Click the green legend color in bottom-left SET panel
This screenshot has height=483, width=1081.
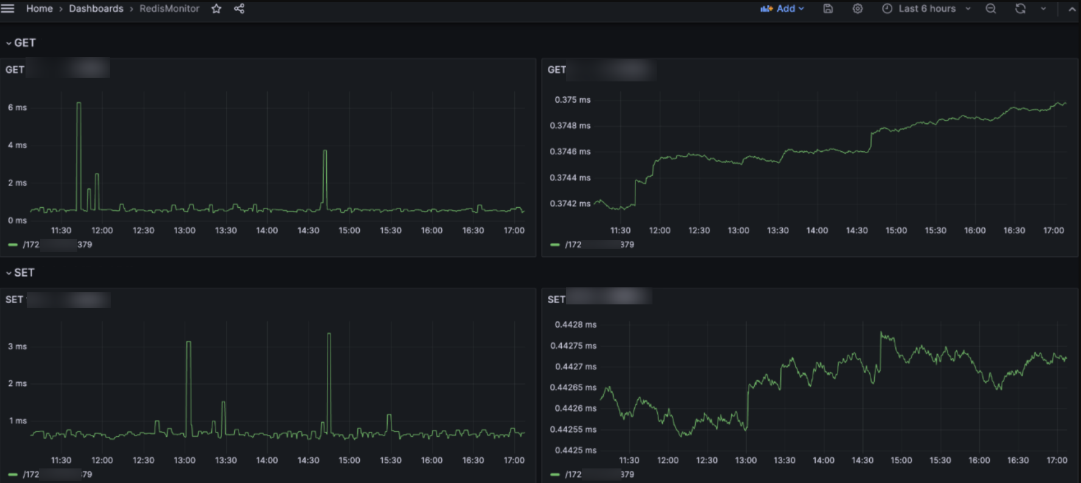coord(13,474)
